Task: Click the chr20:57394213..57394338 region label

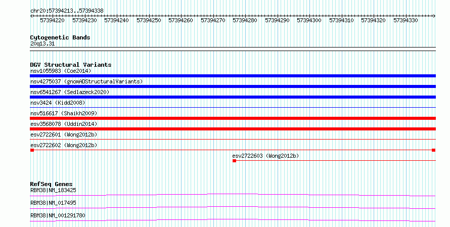Action: (67, 11)
